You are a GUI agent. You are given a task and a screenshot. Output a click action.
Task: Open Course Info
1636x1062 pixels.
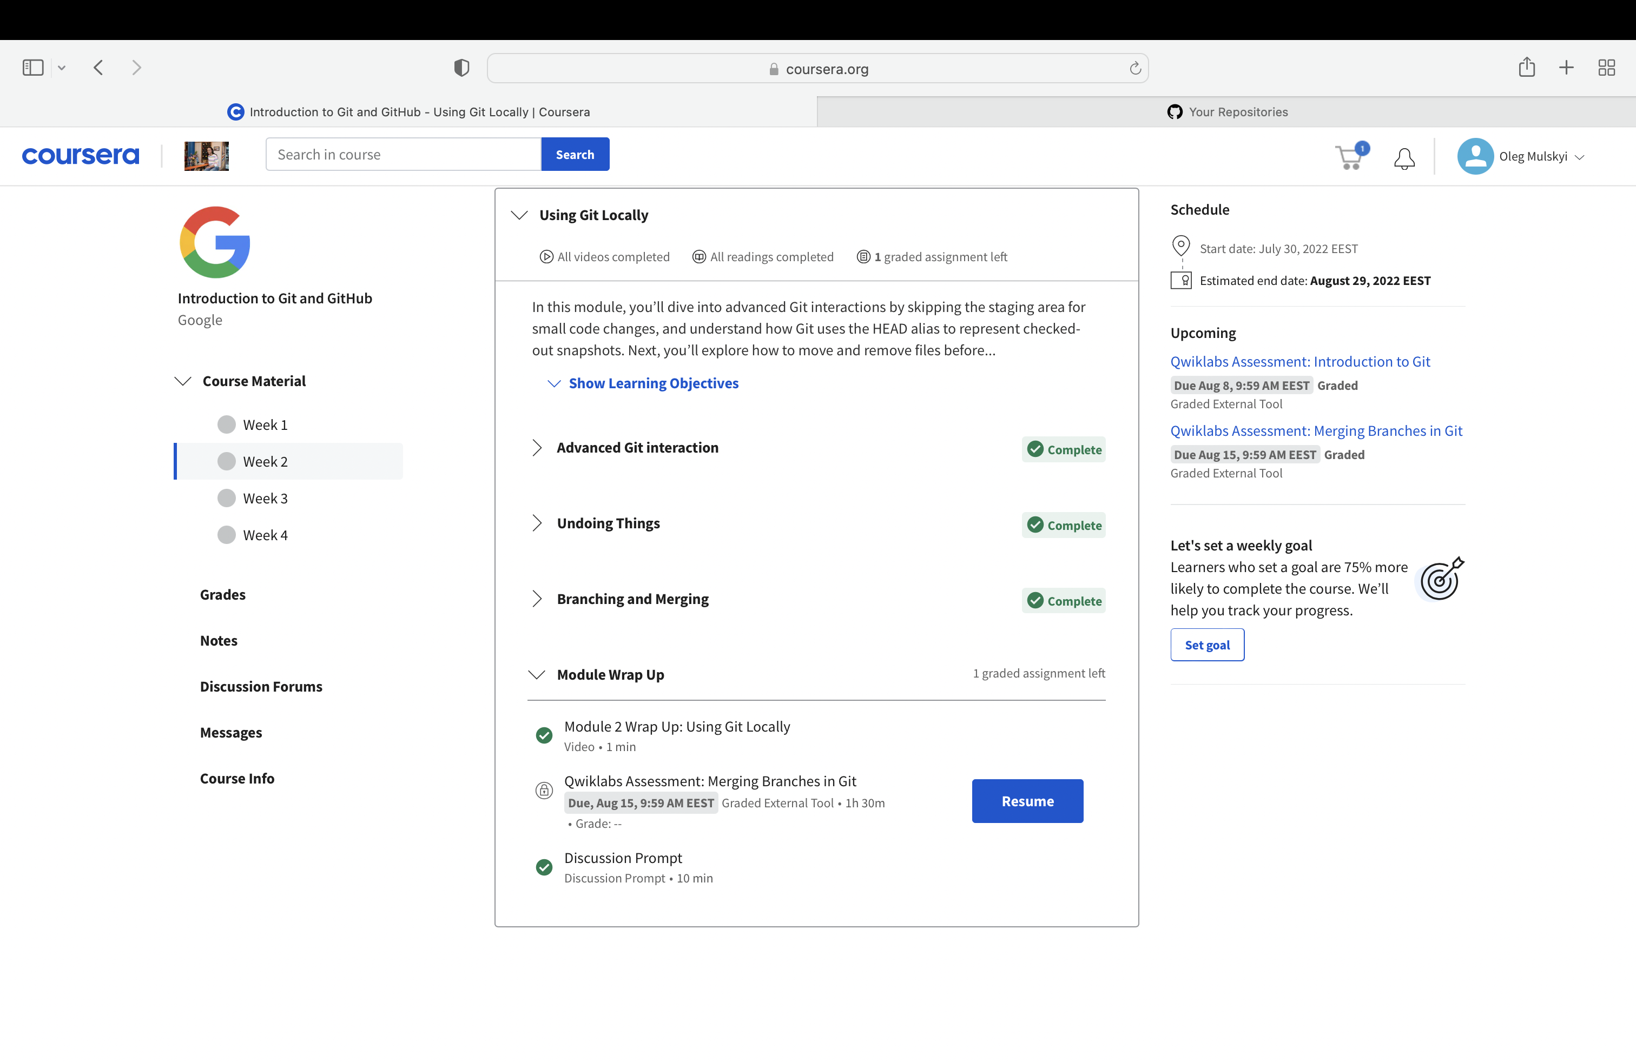tap(237, 778)
